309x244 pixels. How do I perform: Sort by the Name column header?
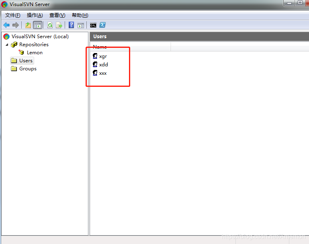(x=131, y=47)
